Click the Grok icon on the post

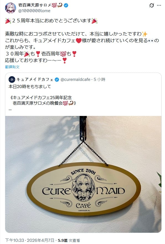(x=151, y=6)
